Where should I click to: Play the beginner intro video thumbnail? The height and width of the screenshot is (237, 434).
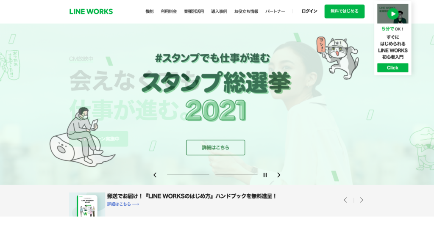click(x=392, y=14)
